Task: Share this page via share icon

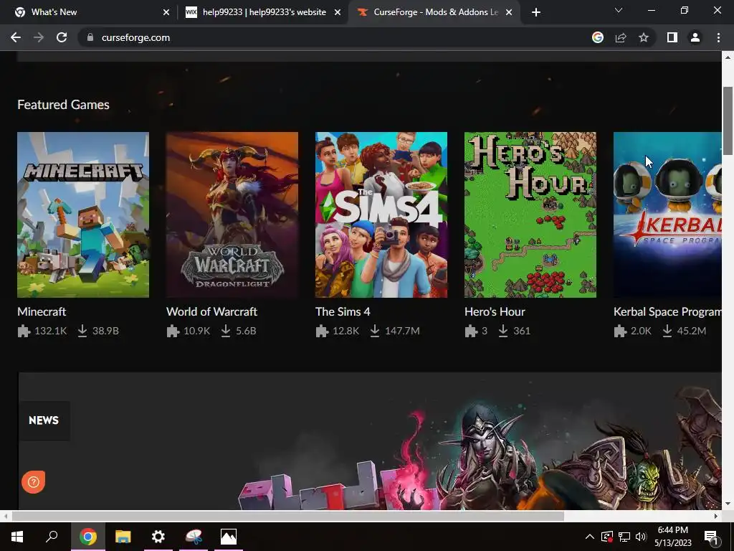Action: tap(621, 37)
